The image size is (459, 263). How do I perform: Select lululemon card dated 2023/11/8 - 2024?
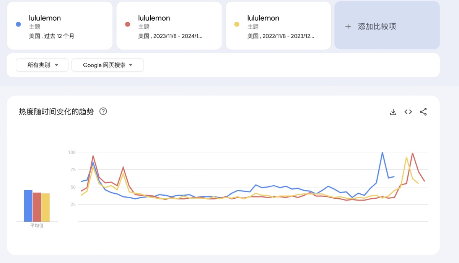point(169,25)
